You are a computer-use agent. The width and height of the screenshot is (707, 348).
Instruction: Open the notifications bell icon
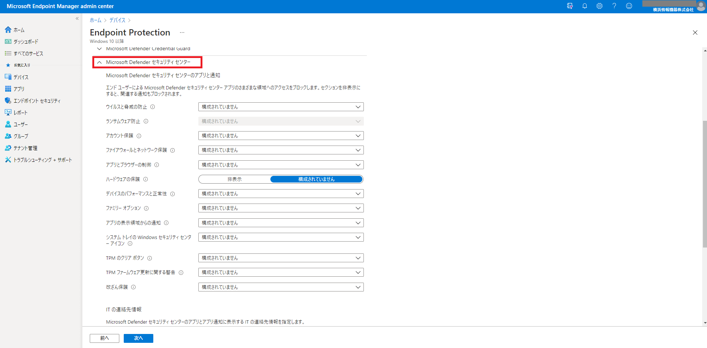click(x=585, y=6)
